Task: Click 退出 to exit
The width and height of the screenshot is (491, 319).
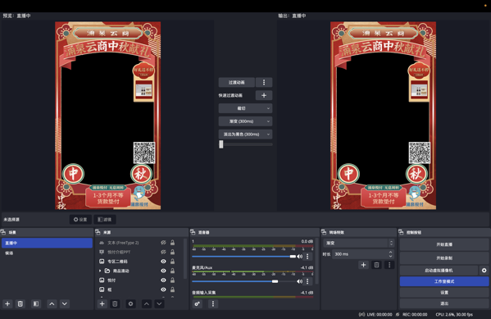Action: [444, 303]
